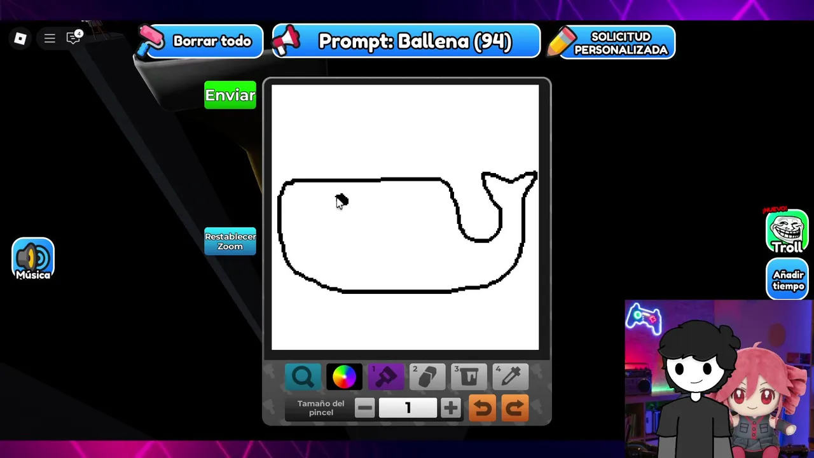Open the Troll face option
This screenshot has height=458, width=814.
(x=787, y=232)
